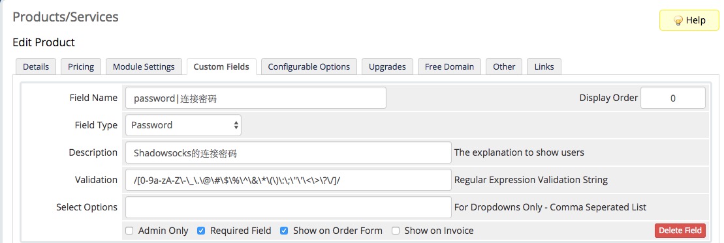Open the Field Type dropdown
Viewport: 724px width, 243px height.
(x=183, y=125)
